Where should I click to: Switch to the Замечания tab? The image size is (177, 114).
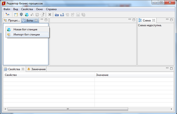coord(36,69)
